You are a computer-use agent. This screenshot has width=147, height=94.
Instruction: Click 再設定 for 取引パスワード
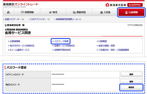[131, 87]
